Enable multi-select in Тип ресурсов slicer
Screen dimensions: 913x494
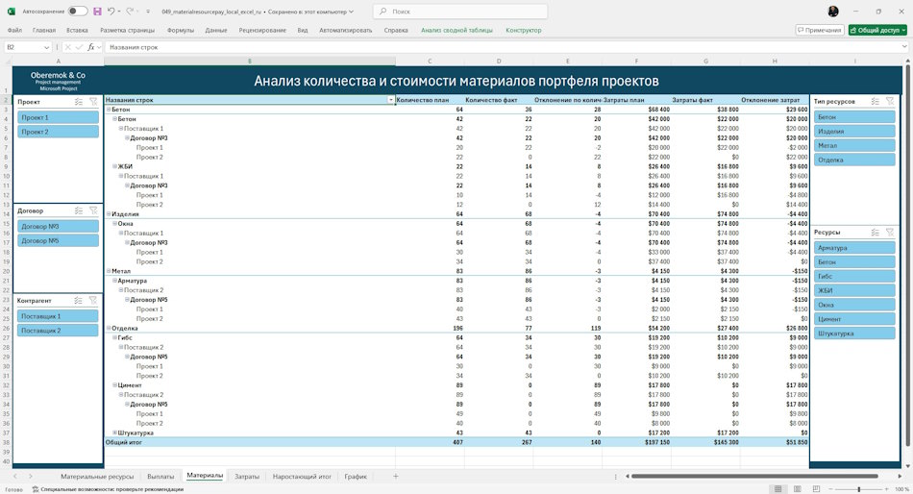tap(876, 101)
